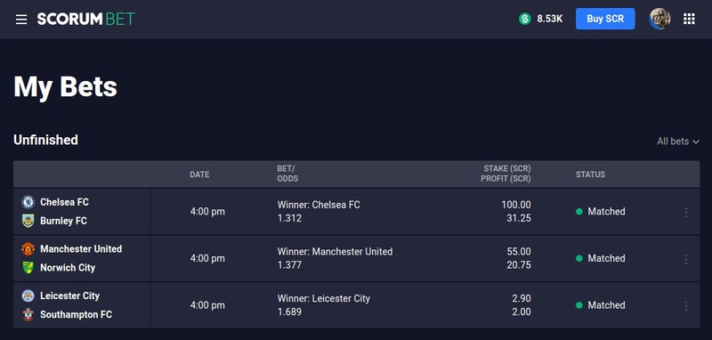Open options menu for Manchester United bet

tap(686, 259)
